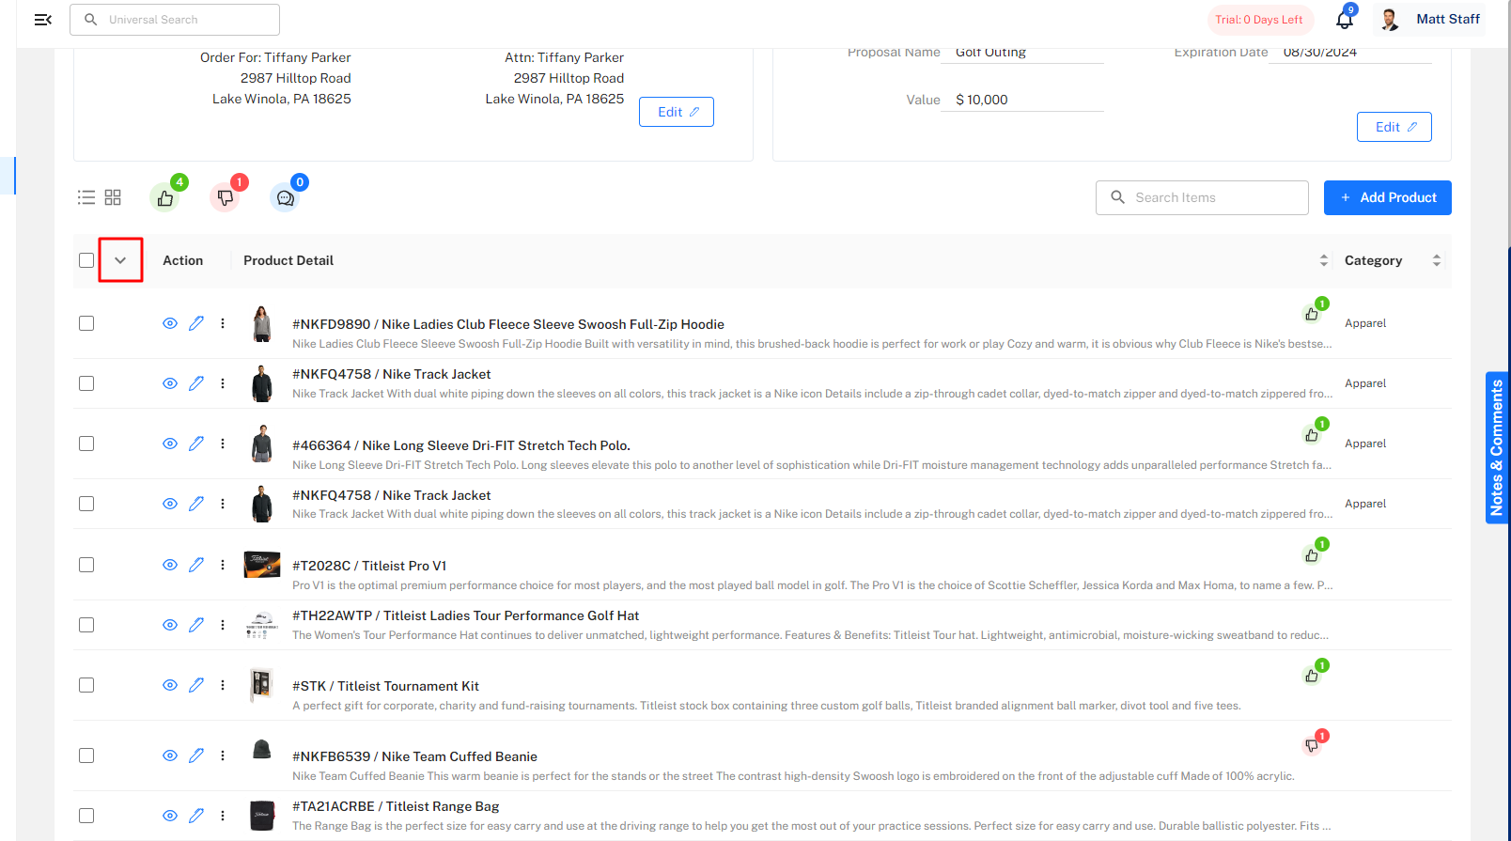Image resolution: width=1511 pixels, height=841 pixels.
Task: Show comments filter bubble icon
Action: [286, 198]
